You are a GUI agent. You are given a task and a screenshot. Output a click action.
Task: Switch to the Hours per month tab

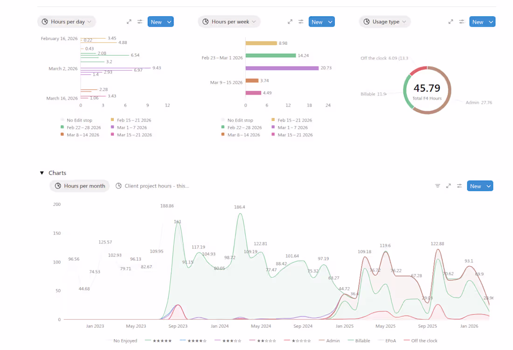click(x=80, y=186)
